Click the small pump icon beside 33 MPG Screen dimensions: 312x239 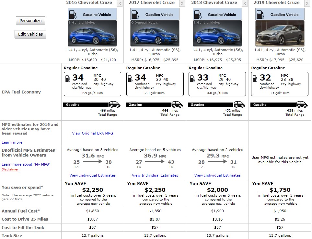coord(192,79)
